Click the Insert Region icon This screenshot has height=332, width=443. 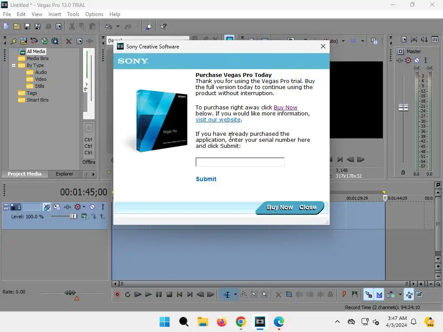[x=355, y=295]
